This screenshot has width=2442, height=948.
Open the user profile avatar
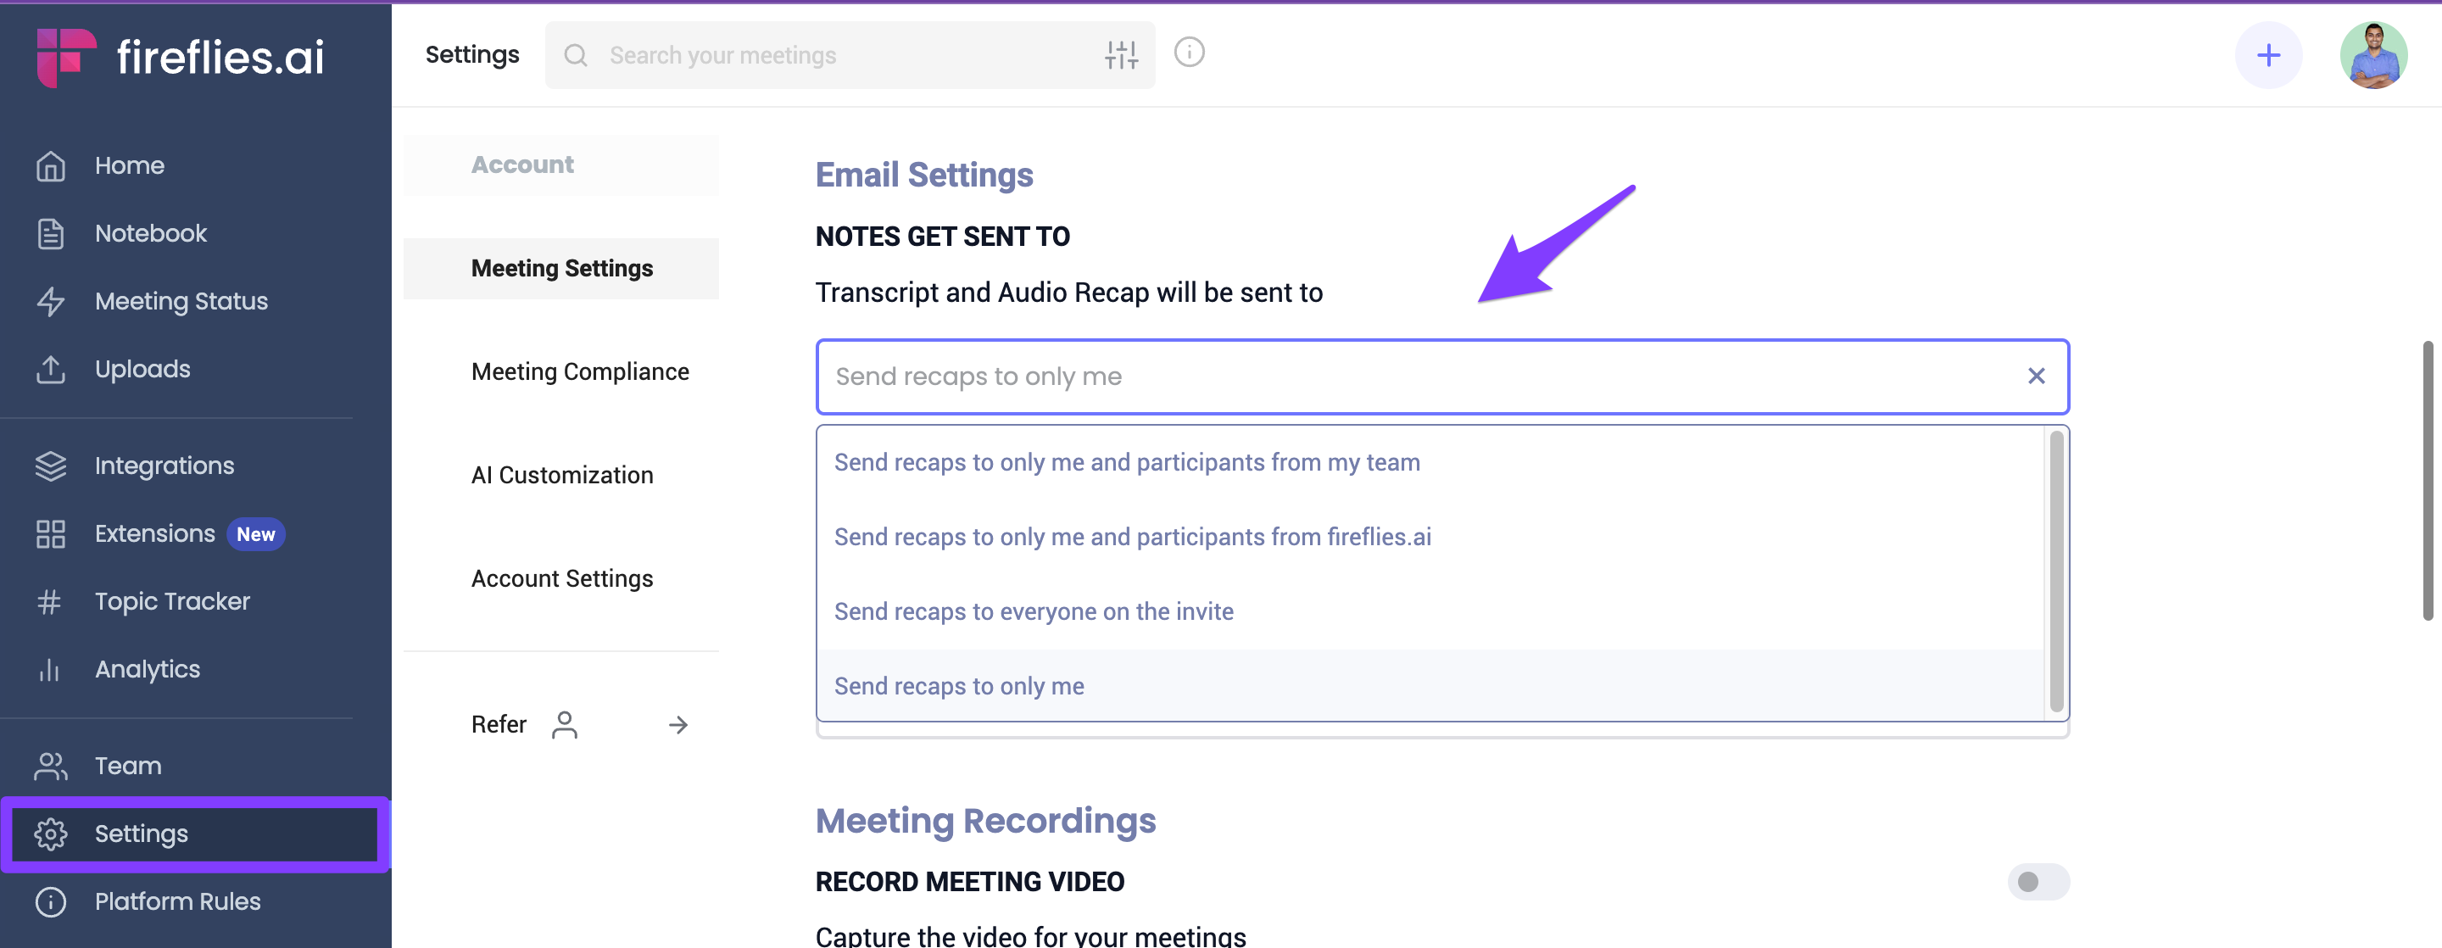(2372, 55)
